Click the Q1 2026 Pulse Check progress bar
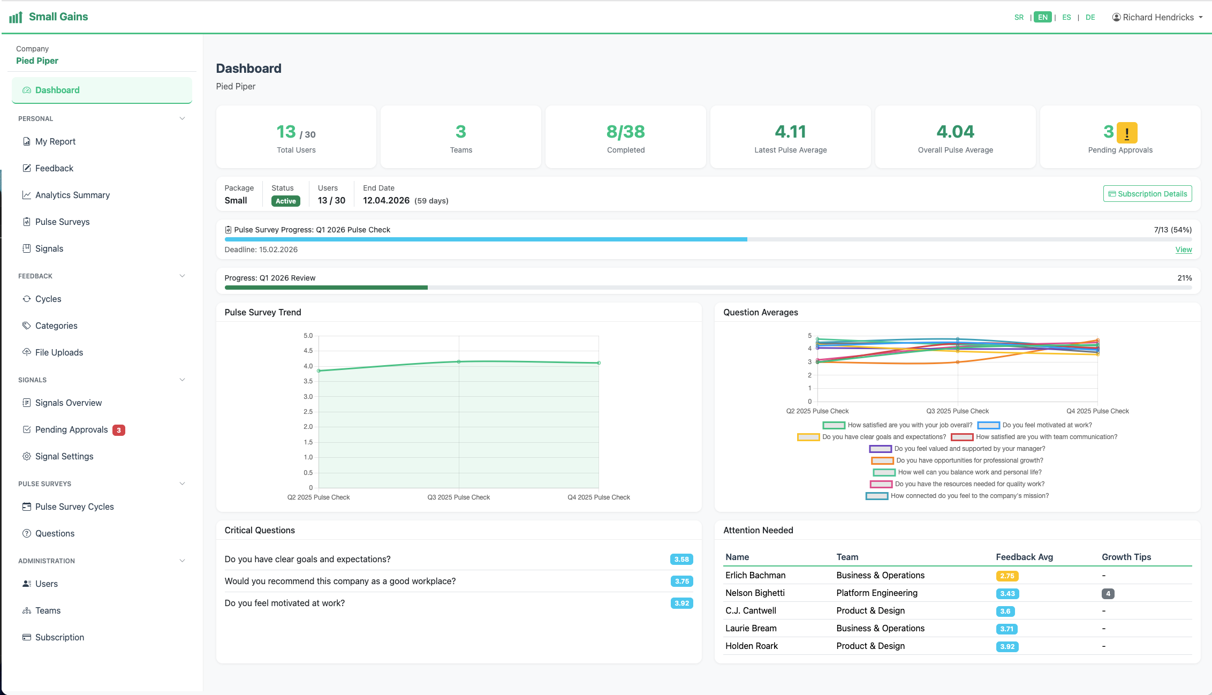Image resolution: width=1212 pixels, height=695 pixels. 708,239
